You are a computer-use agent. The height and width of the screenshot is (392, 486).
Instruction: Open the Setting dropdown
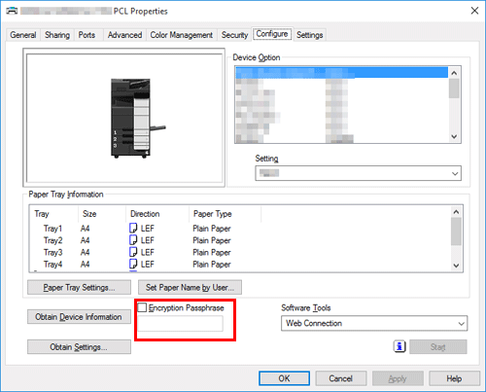[x=358, y=173]
